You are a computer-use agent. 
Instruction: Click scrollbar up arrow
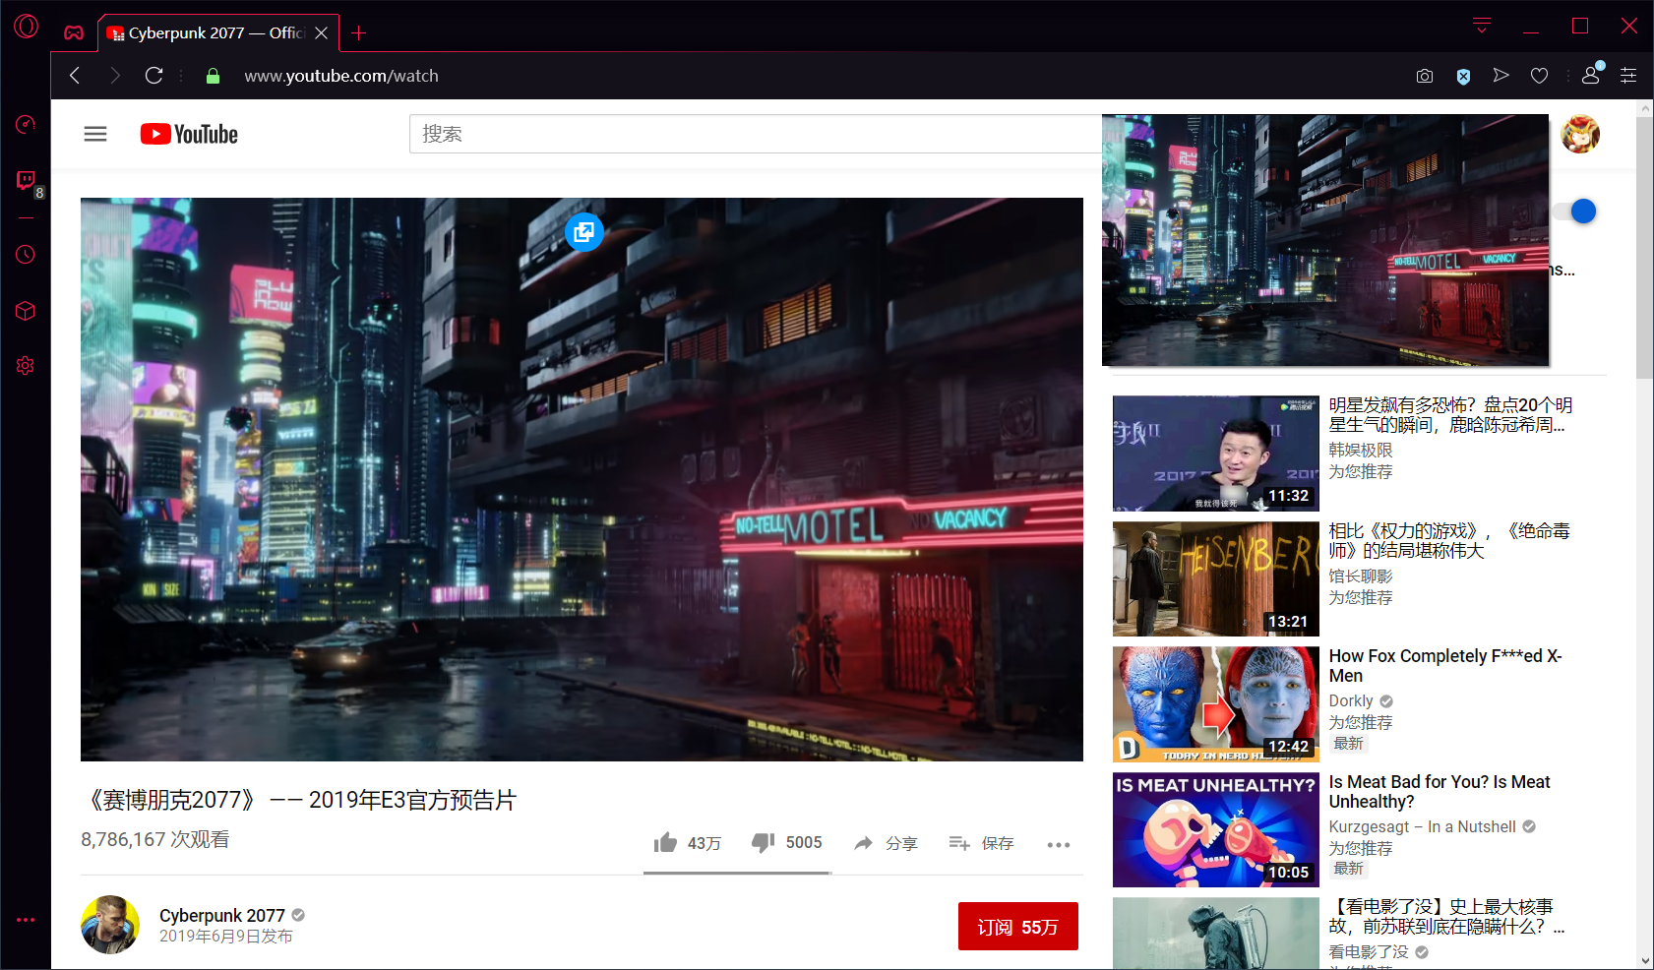coord(1645,108)
